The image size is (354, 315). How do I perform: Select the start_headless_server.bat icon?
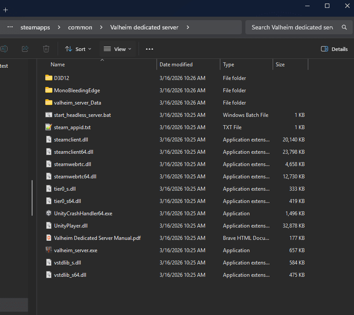pos(49,115)
